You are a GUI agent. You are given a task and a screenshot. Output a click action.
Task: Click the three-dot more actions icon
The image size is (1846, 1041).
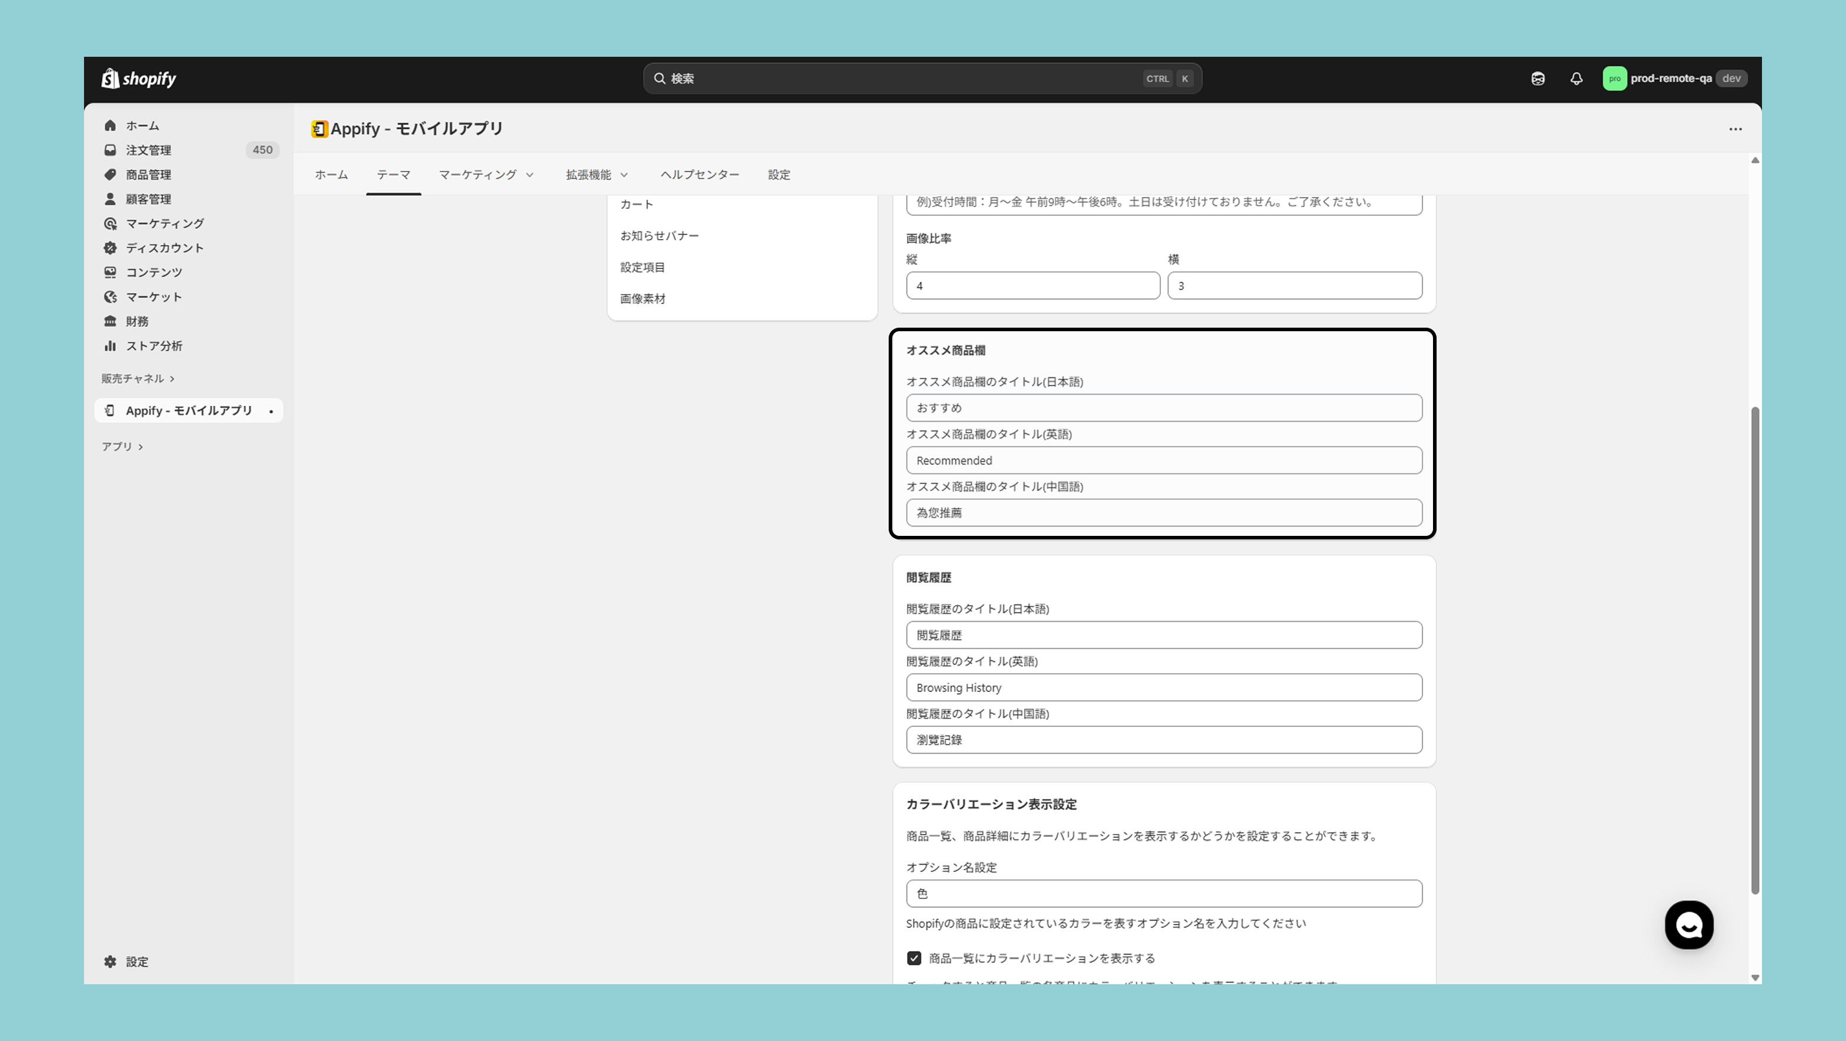coord(1735,129)
